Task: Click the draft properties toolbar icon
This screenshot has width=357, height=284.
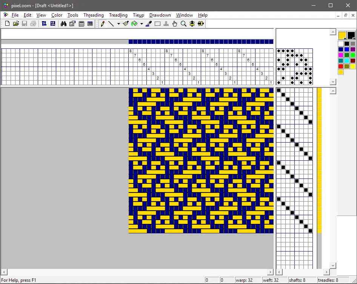Action: 72,23
